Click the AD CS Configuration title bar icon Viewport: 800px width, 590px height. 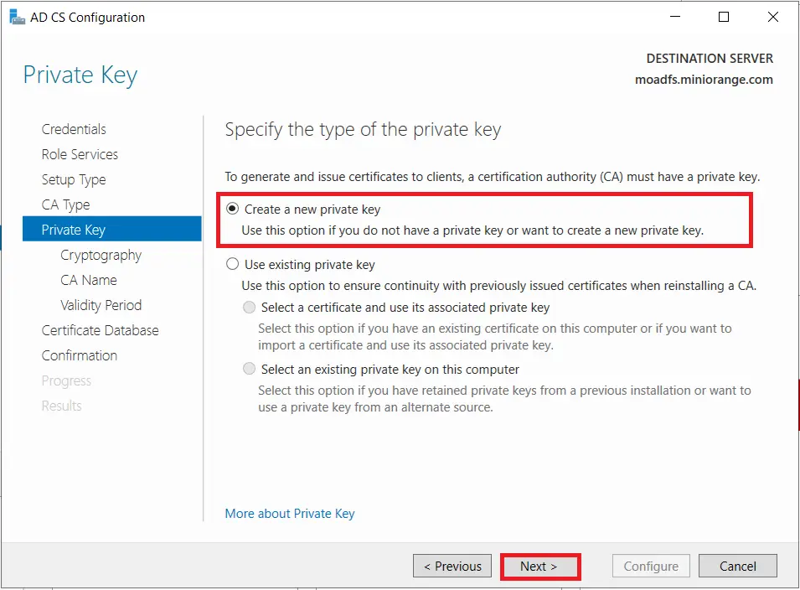coord(17,17)
